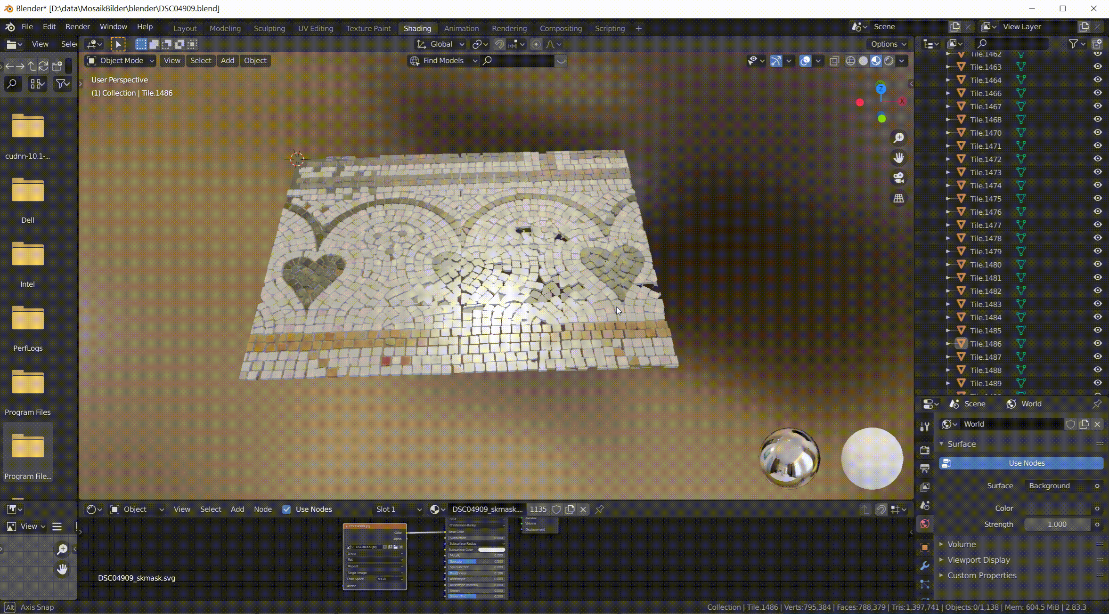This screenshot has height=614, width=1109.
Task: Switch to orthographic grid view icon
Action: click(x=898, y=198)
